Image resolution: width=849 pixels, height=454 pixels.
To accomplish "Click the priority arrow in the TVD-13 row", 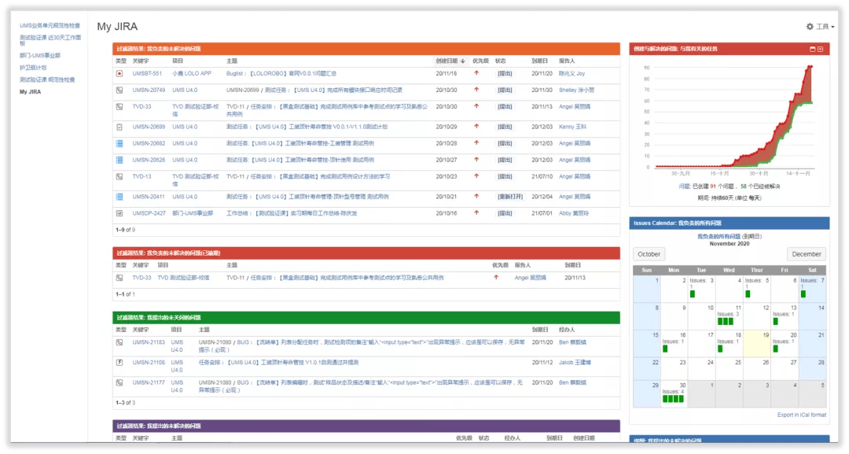I will 476,176.
